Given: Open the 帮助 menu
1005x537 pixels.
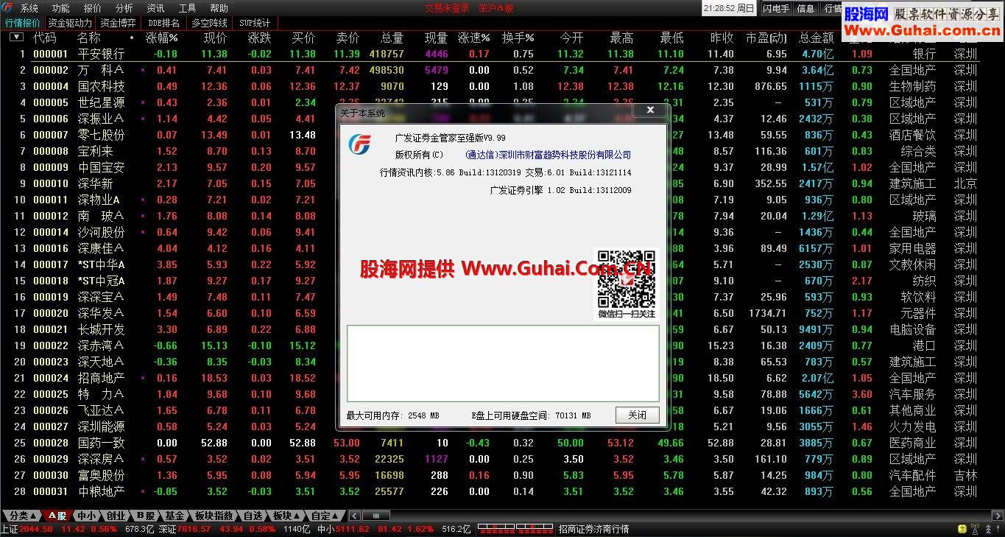Looking at the screenshot, I should pos(219,8).
